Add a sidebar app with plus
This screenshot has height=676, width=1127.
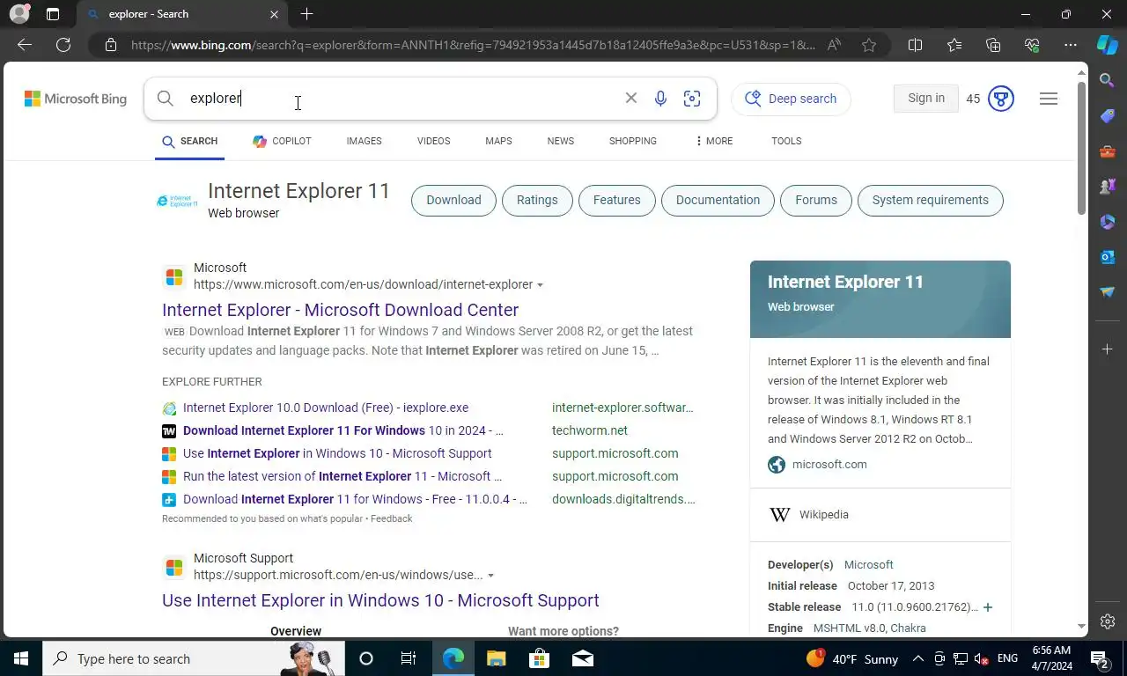[x=1108, y=349]
